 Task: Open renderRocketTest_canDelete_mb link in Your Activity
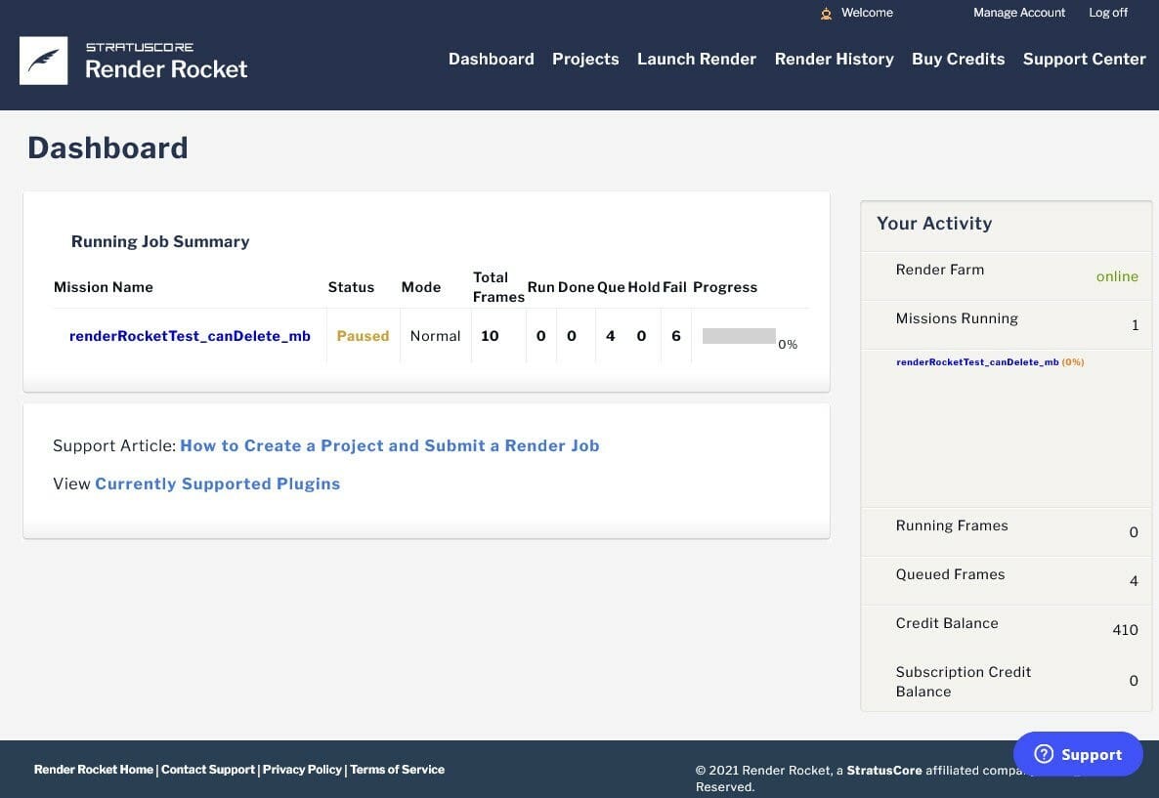pyautogui.click(x=977, y=362)
